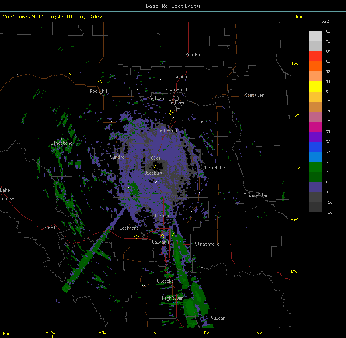Select the Stettler label
The width and height of the screenshot is (346, 338).
(x=254, y=95)
